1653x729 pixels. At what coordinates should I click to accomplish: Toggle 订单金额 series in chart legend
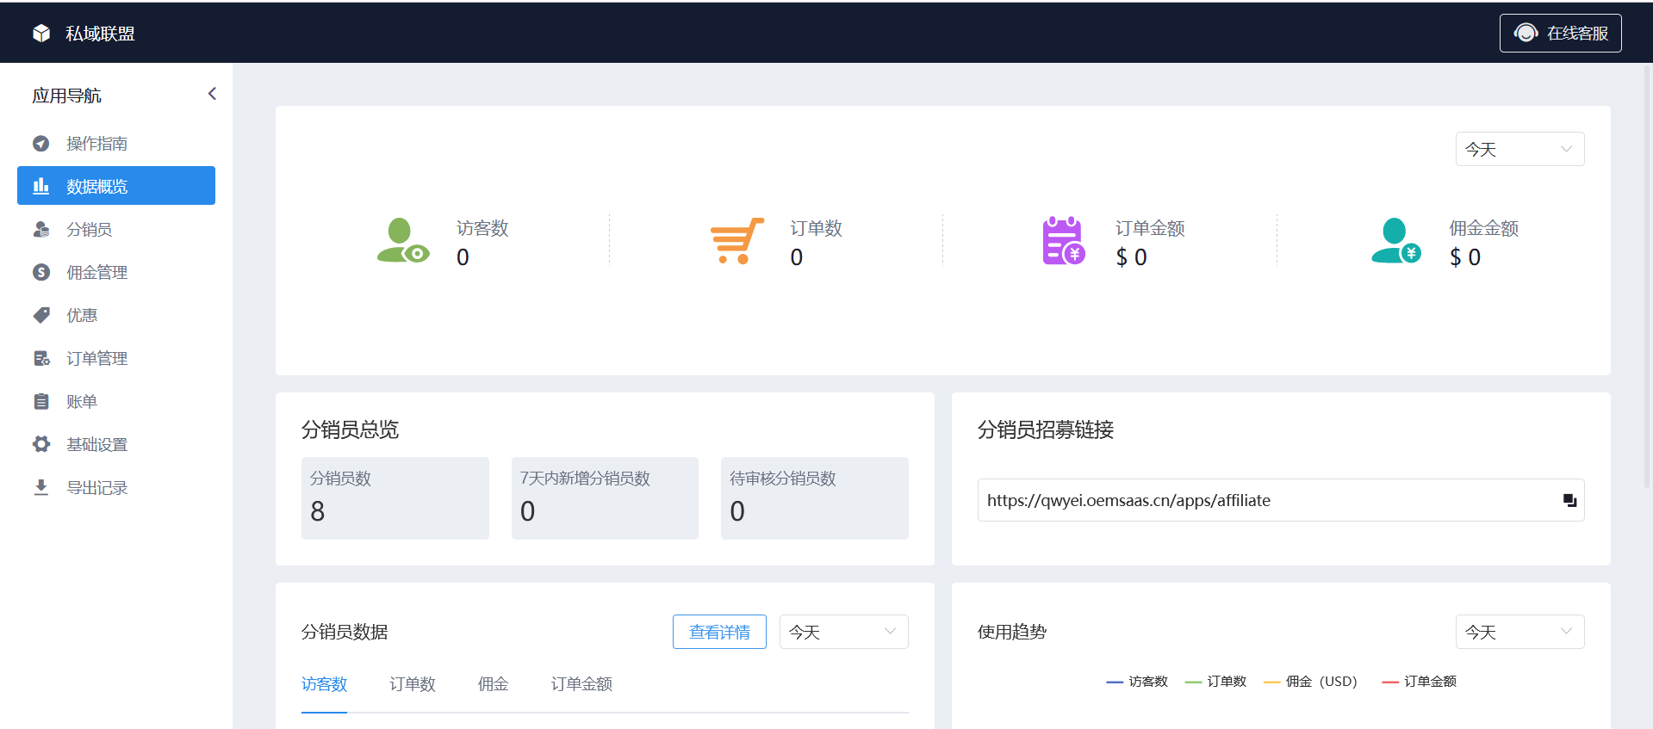coord(1420,682)
